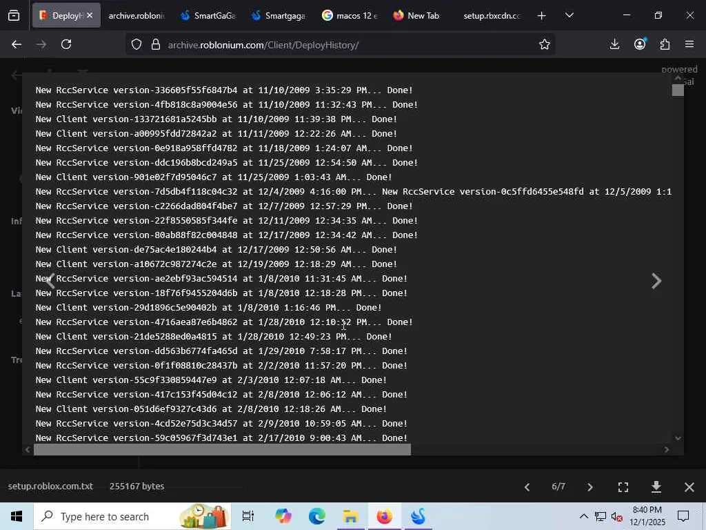Image resolution: width=706 pixels, height=530 pixels.
Task: Click the 255167 bytes size label
Action: point(137,487)
